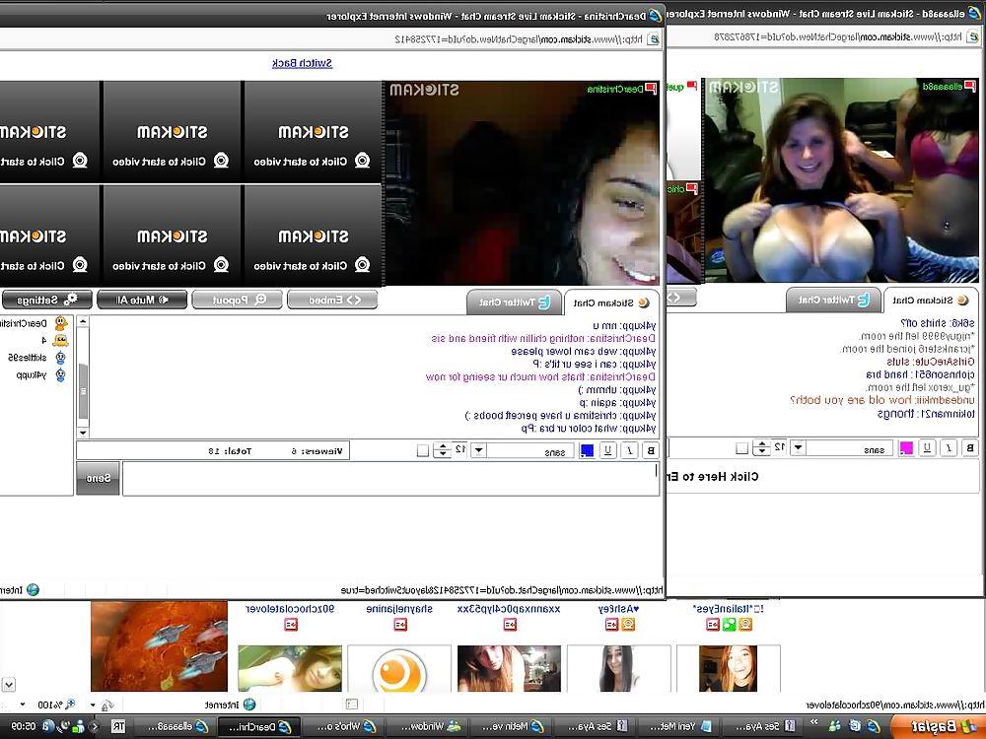The width and height of the screenshot is (986, 739).
Task: Tick the checkbox beside DearChristina font size
Action: (423, 450)
